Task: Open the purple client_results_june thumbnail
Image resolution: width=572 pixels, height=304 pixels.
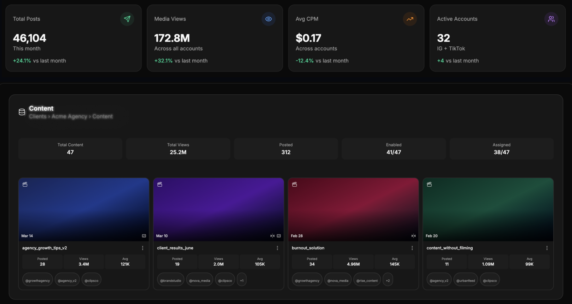Action: [x=219, y=210]
